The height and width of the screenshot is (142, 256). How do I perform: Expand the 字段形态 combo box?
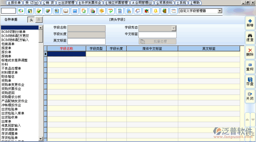(174, 28)
